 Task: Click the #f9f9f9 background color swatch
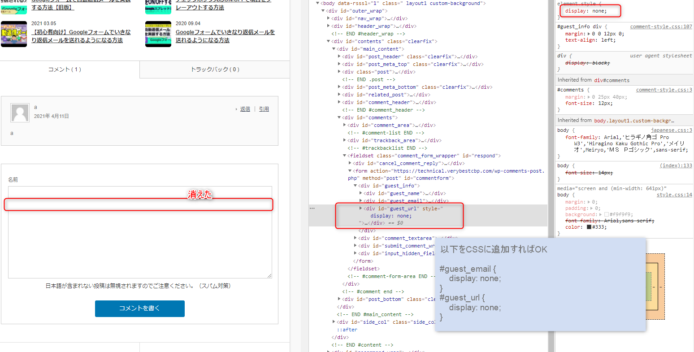point(607,215)
